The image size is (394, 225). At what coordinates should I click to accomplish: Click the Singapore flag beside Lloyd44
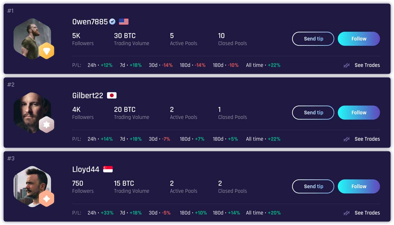108,169
